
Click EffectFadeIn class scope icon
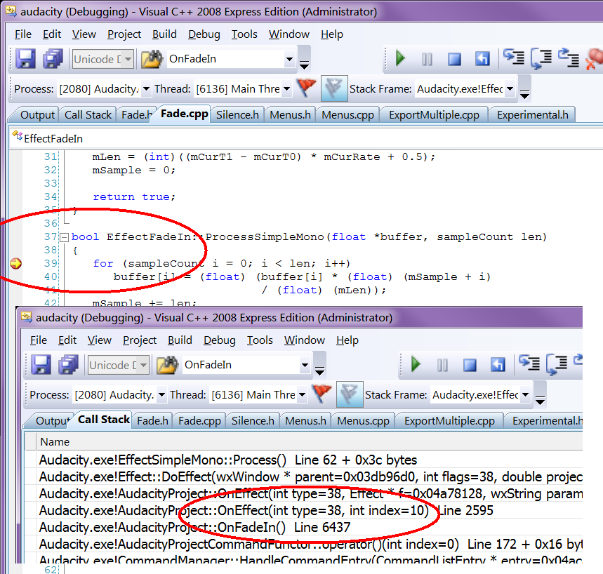(18, 135)
